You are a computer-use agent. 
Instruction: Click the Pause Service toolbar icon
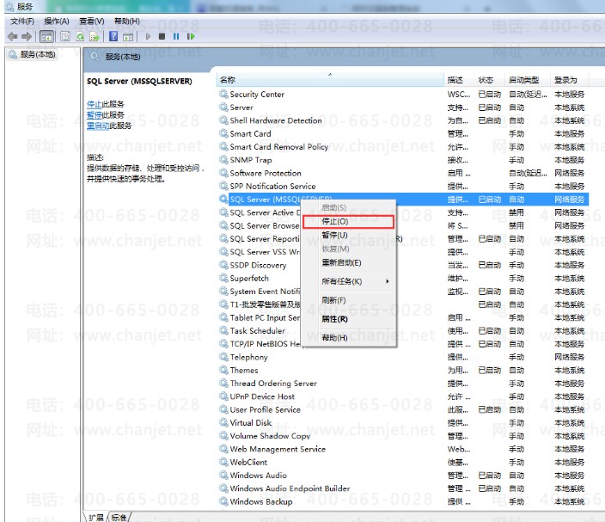(x=176, y=36)
